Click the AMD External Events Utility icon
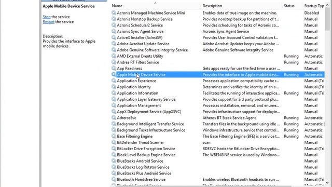The width and height of the screenshot is (332, 187). (x=114, y=56)
